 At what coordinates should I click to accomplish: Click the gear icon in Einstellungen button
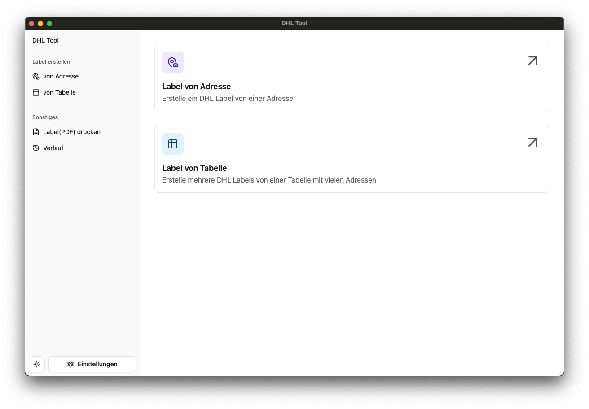pos(70,364)
